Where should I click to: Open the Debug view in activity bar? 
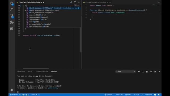point(12,22)
